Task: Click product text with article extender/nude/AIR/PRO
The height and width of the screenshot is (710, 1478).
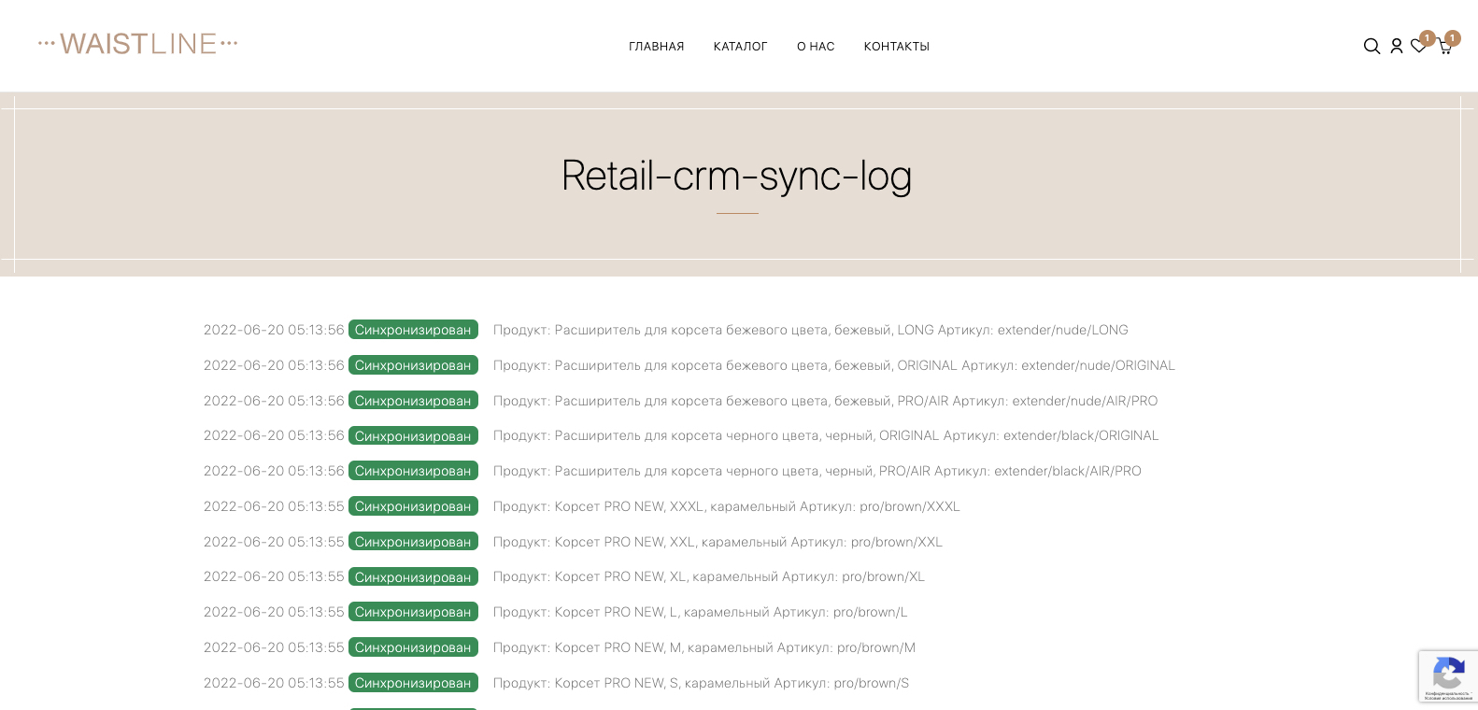Action: click(826, 401)
